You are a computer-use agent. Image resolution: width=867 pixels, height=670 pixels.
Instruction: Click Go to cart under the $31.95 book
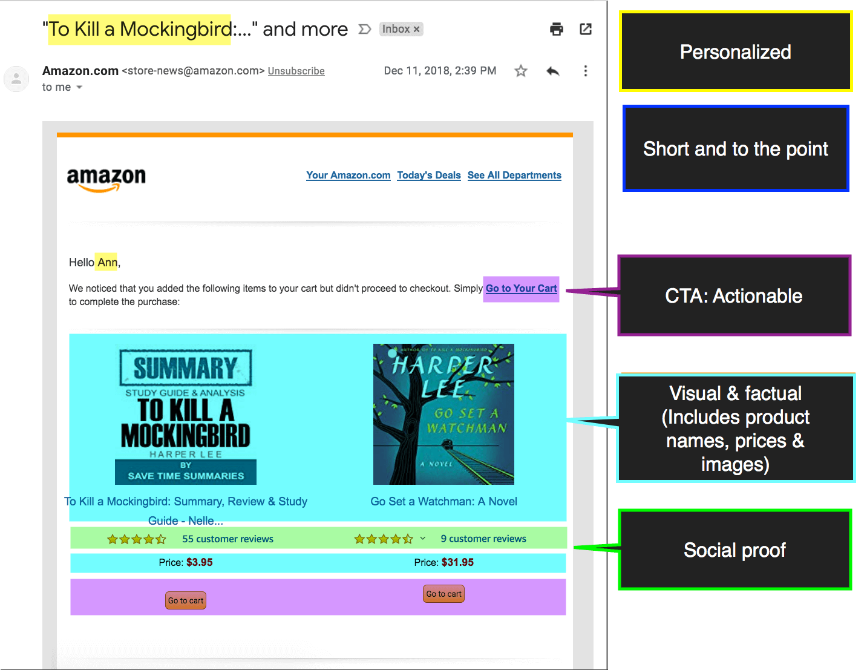coord(444,594)
